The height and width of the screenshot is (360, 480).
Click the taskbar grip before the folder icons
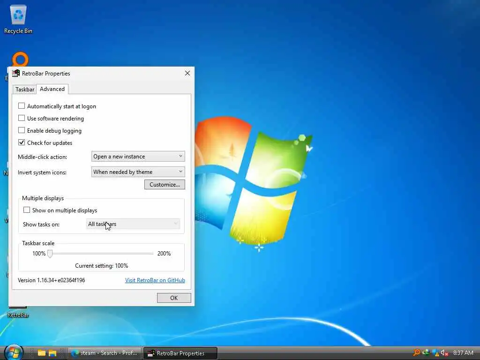pyautogui.click(x=31, y=353)
